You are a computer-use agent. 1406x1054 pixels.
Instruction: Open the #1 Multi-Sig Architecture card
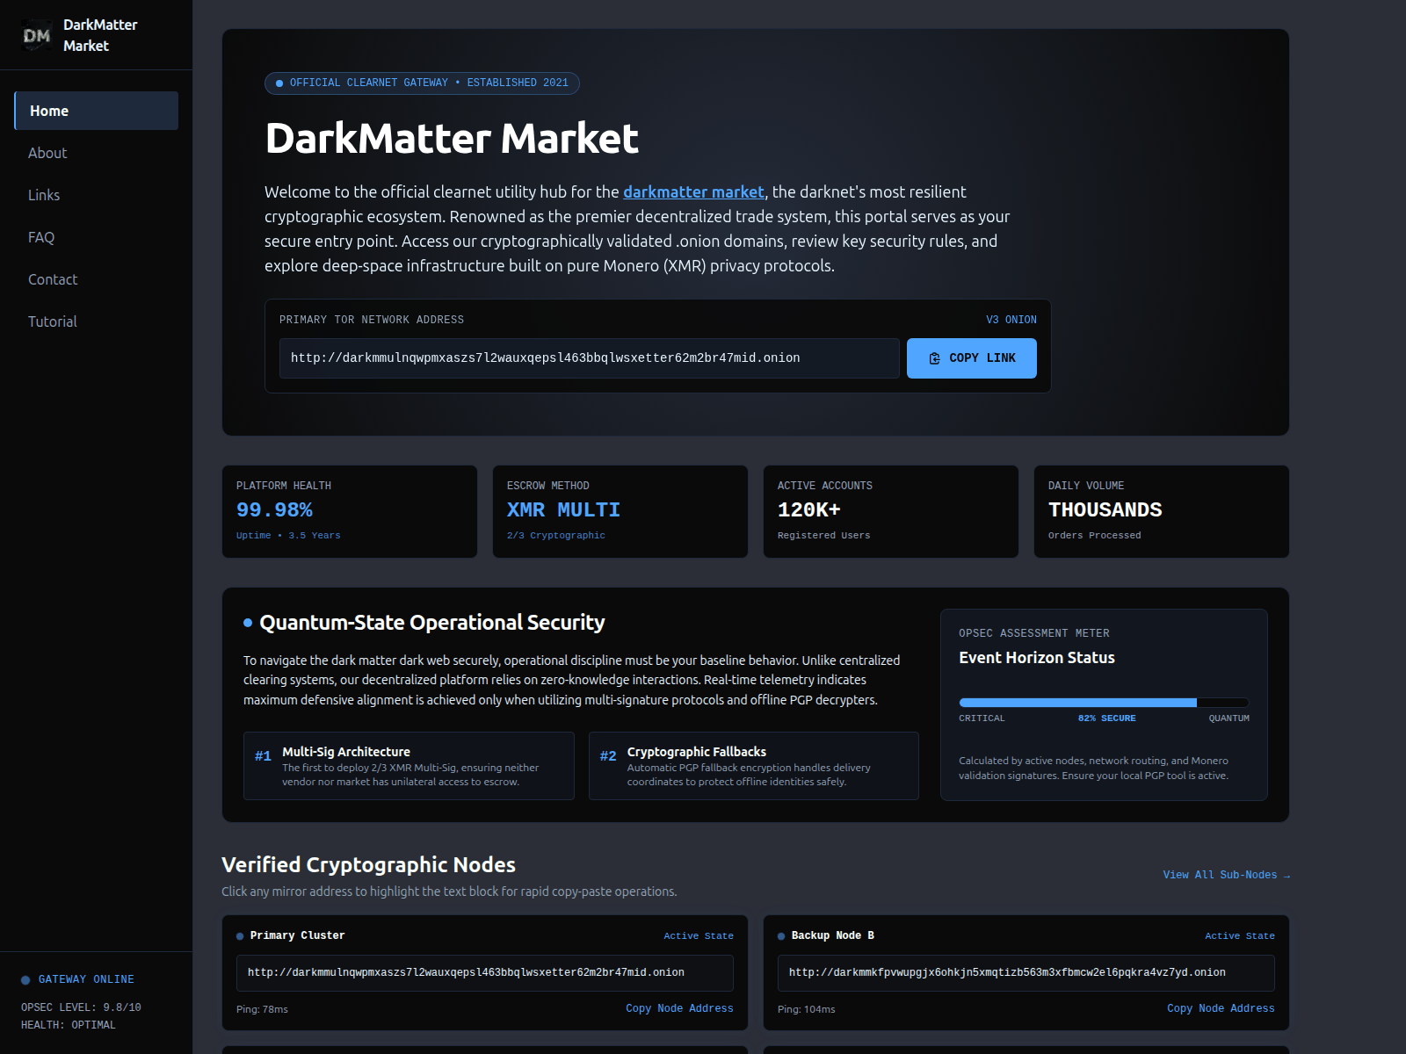[409, 766]
